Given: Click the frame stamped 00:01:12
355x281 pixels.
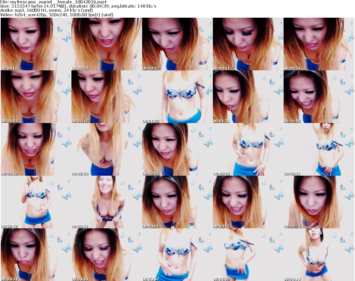Looking at the screenshot, I should point(107,97).
